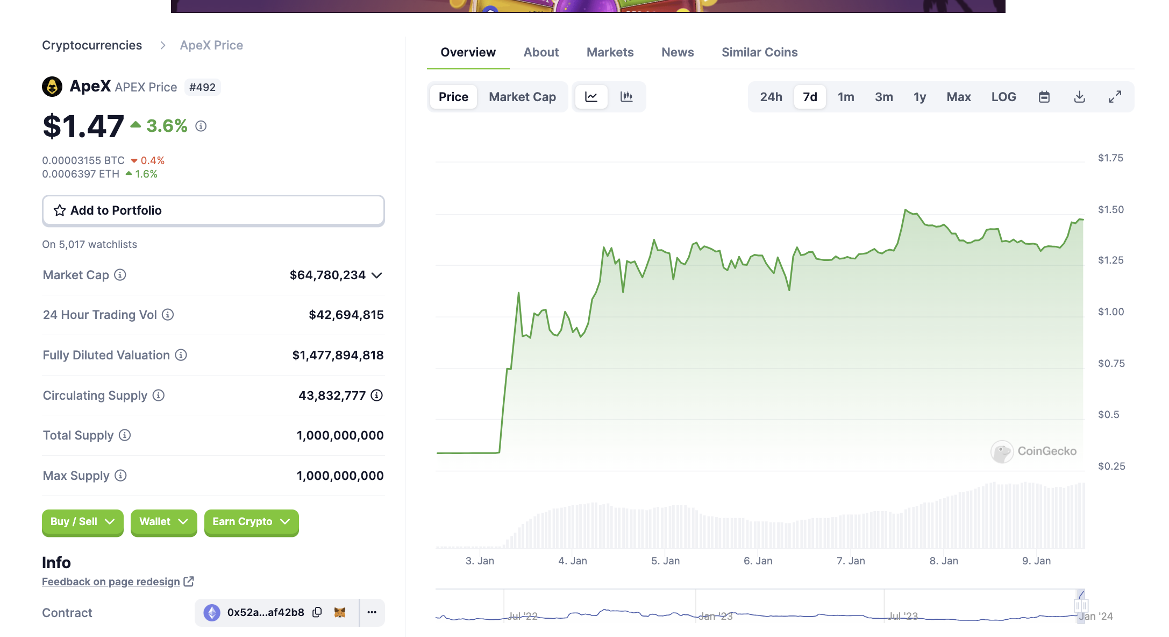1169x637 pixels.
Task: Toggle the LOG scale option
Action: click(x=1003, y=97)
